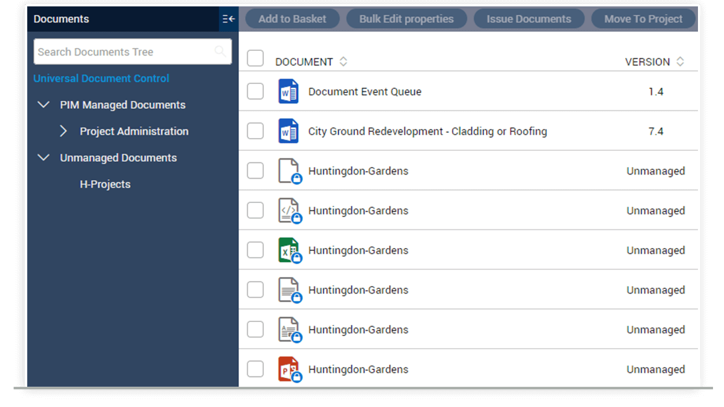Click the code file icon for Huntingdon-Gardens
724x407 pixels.
coord(288,210)
